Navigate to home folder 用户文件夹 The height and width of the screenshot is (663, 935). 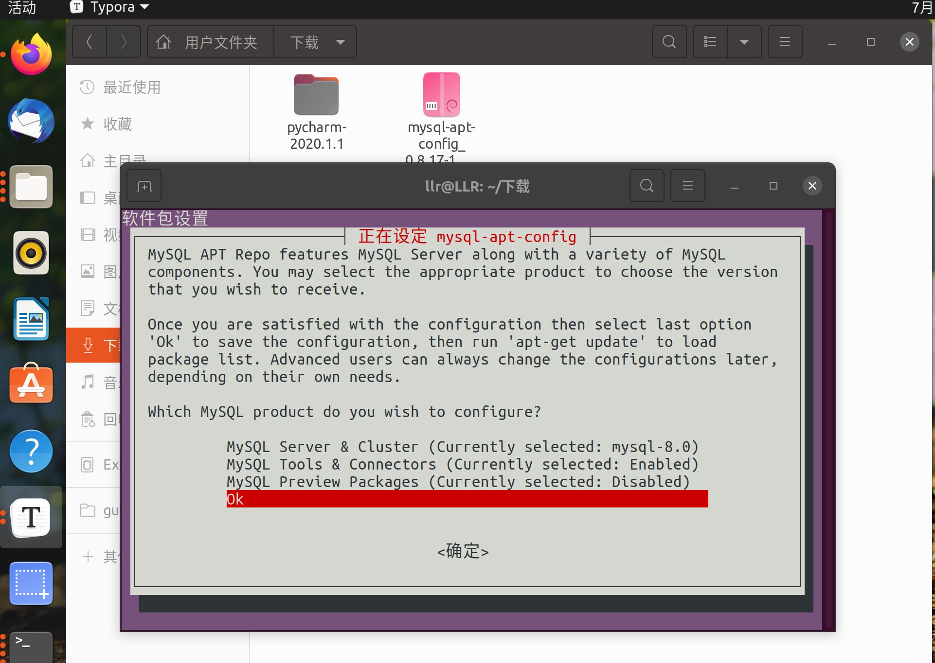(211, 42)
